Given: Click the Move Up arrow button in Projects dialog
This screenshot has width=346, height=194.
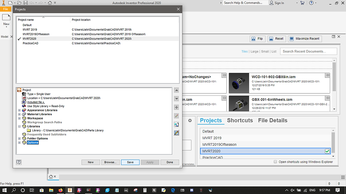Looking at the screenshot, I should pos(177,90).
